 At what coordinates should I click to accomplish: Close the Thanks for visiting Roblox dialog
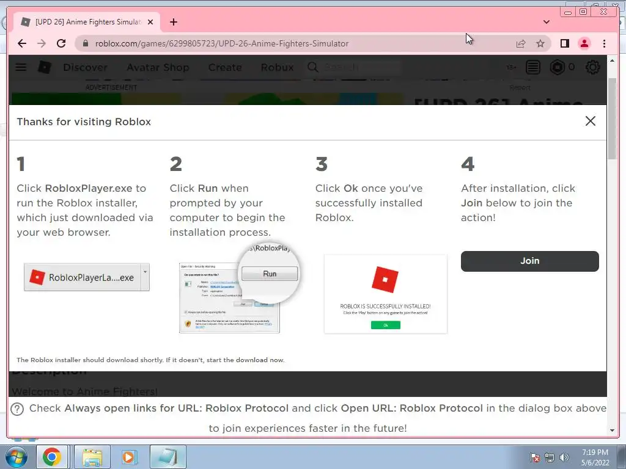point(590,122)
